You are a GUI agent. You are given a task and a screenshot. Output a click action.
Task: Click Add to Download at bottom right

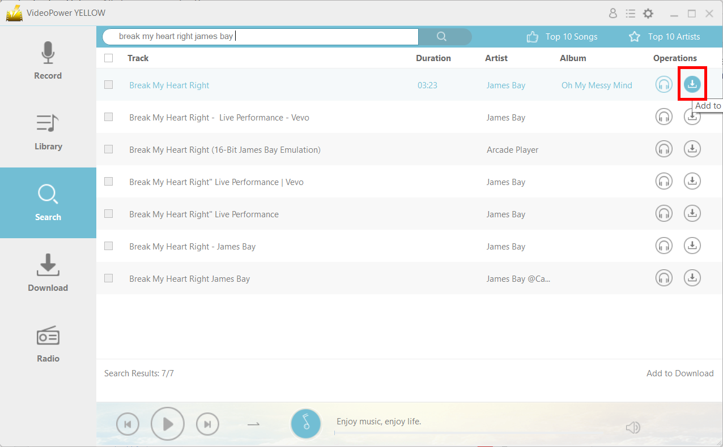pos(680,373)
